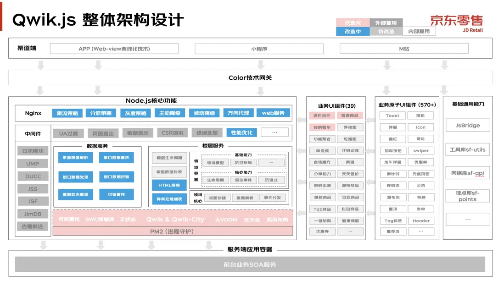Select the blue 改造中 legend swatch

353,32
